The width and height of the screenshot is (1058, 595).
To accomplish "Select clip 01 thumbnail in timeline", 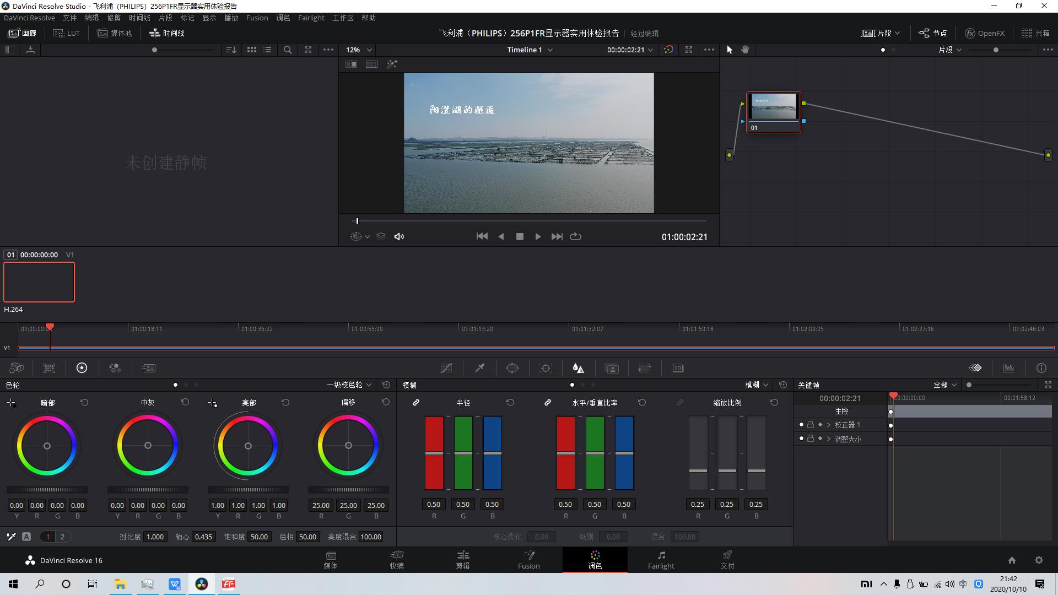I will point(39,282).
